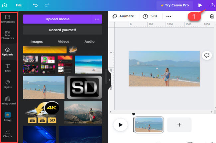Click the Animate button
The width and height of the screenshot is (216, 143).
[123, 16]
